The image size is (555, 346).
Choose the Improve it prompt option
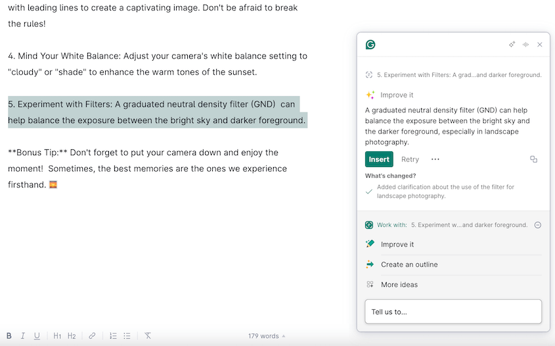coord(453,244)
